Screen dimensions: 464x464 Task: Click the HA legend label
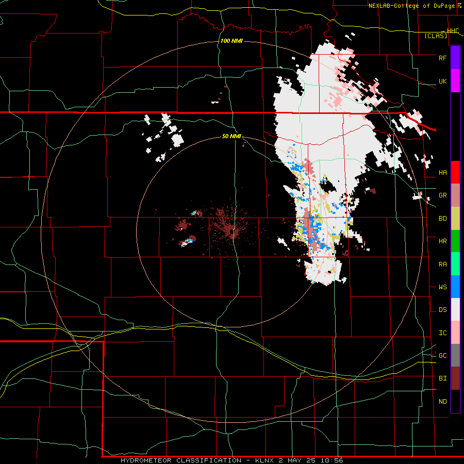click(x=442, y=173)
